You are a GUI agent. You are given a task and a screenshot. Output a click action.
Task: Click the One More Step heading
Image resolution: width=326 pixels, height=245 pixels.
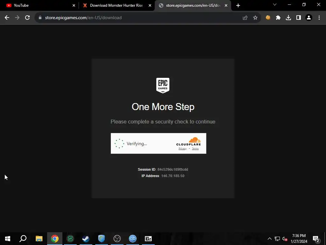coord(163,107)
